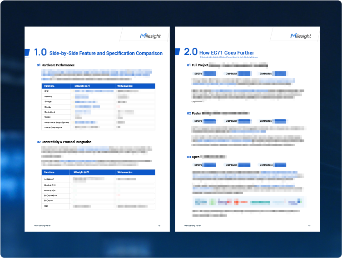Click the Power Consumption row label
The image size is (342, 258).
pyautogui.click(x=54, y=127)
